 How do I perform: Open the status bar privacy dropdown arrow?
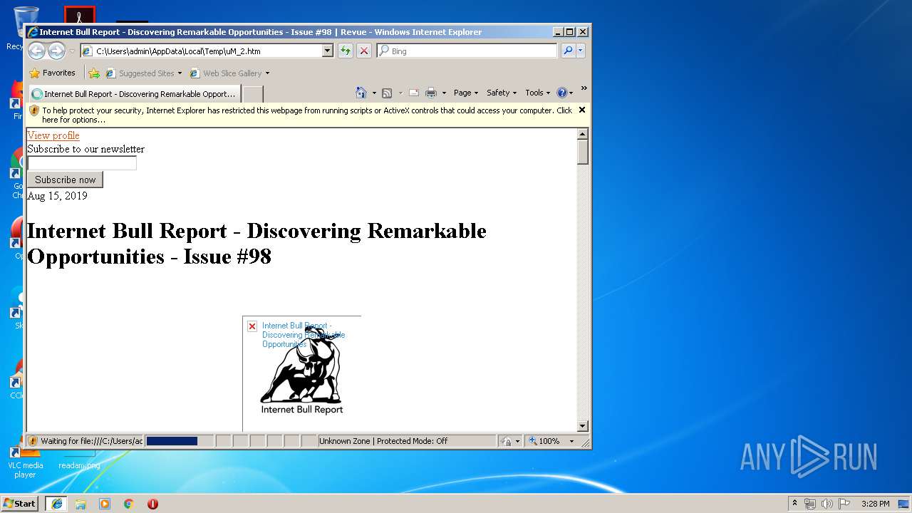pos(517,441)
